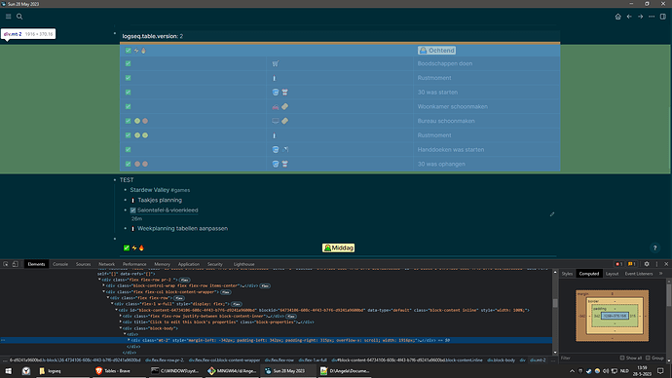Show more DevTools sidebar tabs chevron
This screenshot has height=378, width=672.
click(x=661, y=274)
